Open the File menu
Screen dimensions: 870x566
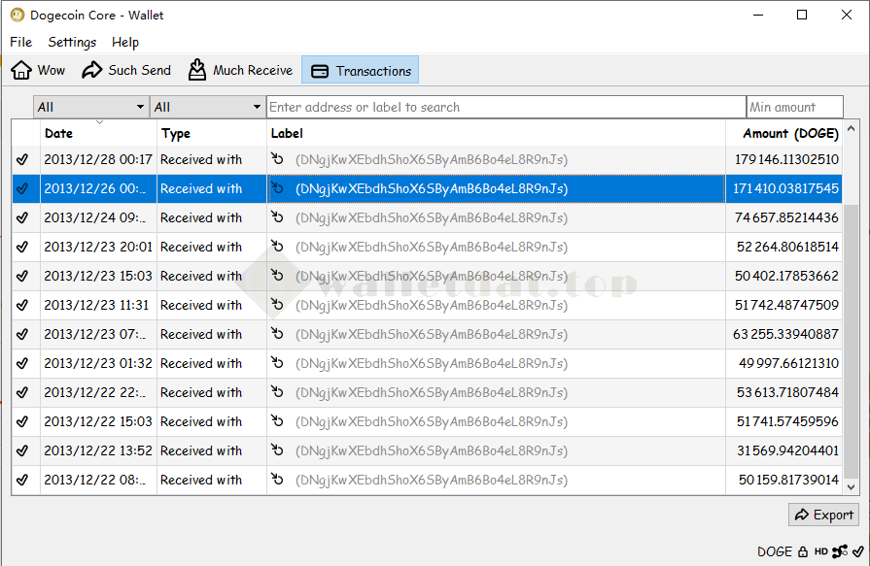[x=20, y=42]
